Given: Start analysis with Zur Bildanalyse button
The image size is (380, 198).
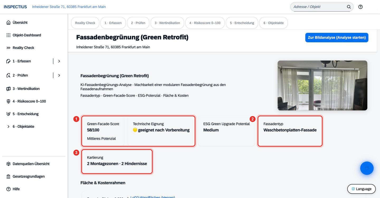Looking at the screenshot, I should click(x=337, y=38).
